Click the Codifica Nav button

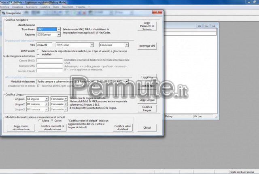point(147,86)
